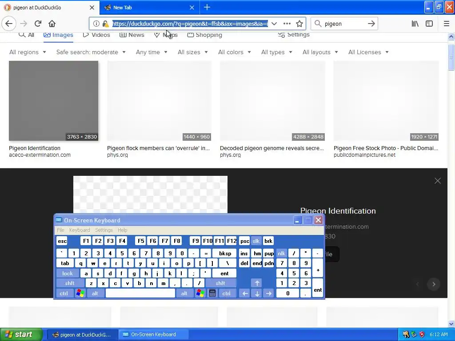Expand the All types filter
This screenshot has width=455, height=341.
pyautogui.click(x=276, y=52)
